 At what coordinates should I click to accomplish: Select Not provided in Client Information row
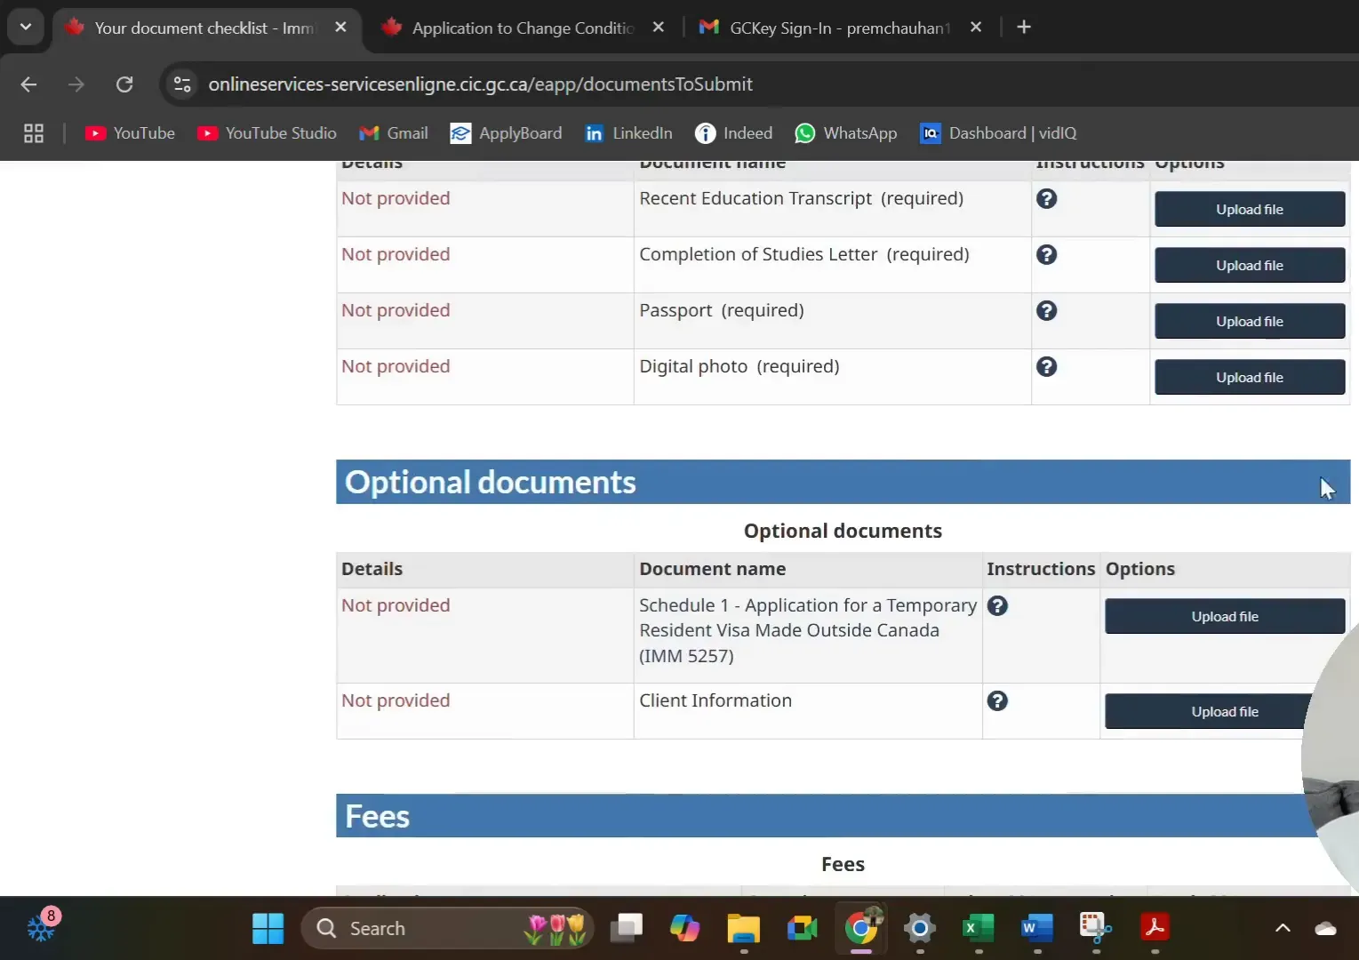[x=396, y=700]
